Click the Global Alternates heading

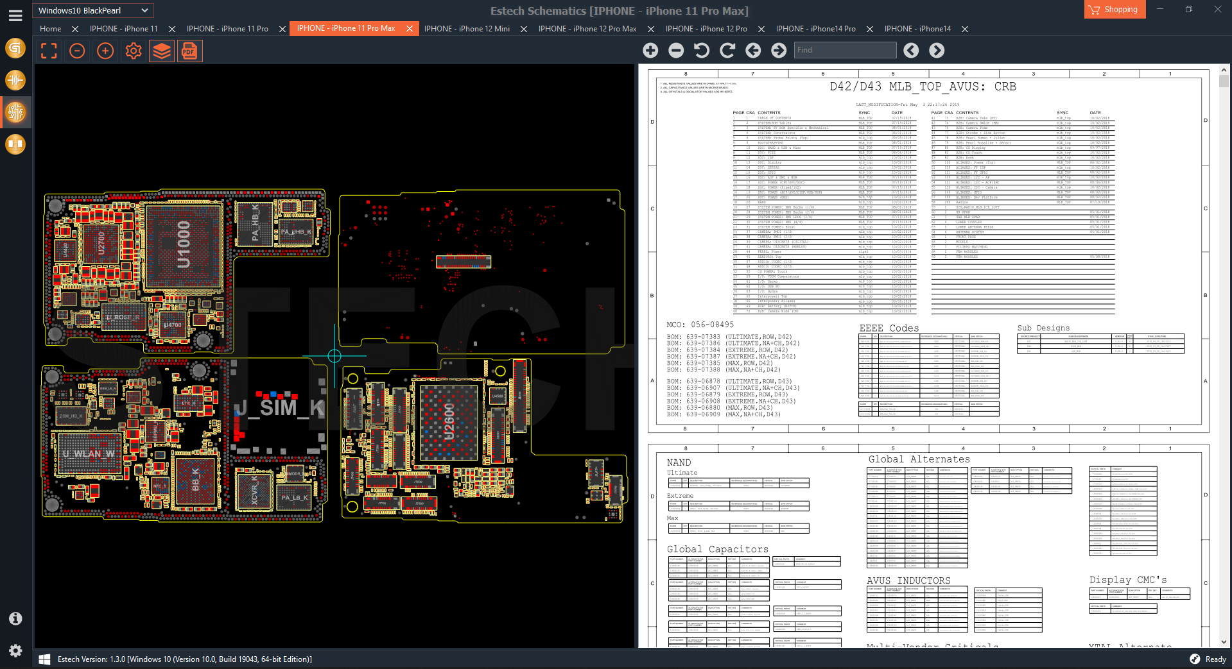click(x=919, y=459)
